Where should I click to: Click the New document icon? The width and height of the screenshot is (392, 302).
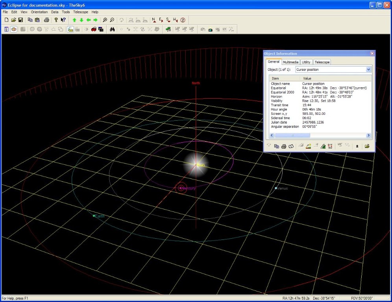point(7,20)
